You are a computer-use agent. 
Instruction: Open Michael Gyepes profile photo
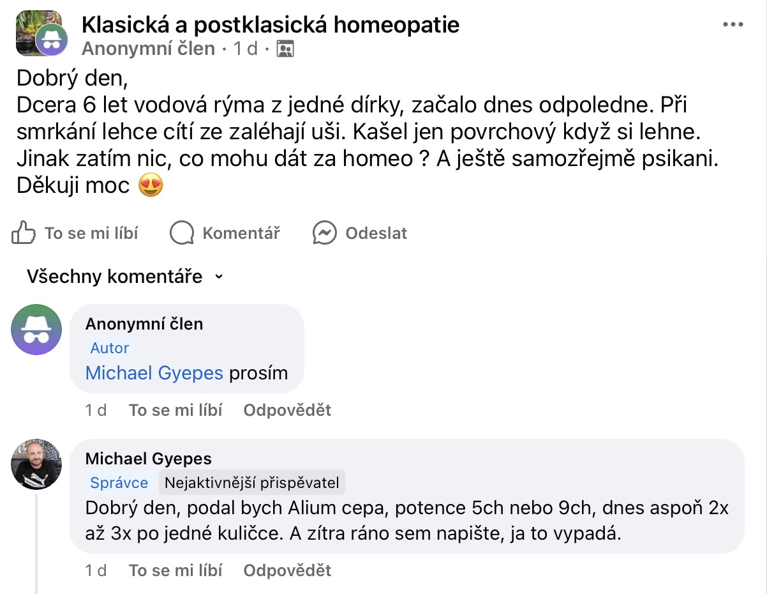(37, 464)
